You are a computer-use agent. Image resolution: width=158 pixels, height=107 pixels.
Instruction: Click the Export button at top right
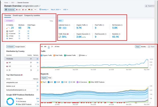point(149,6)
